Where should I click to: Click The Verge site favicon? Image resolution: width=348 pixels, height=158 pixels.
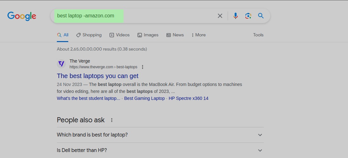pos(61,64)
